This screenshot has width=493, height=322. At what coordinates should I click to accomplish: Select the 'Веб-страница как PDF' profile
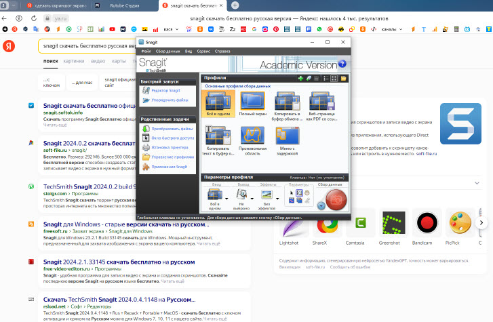coord(321,106)
